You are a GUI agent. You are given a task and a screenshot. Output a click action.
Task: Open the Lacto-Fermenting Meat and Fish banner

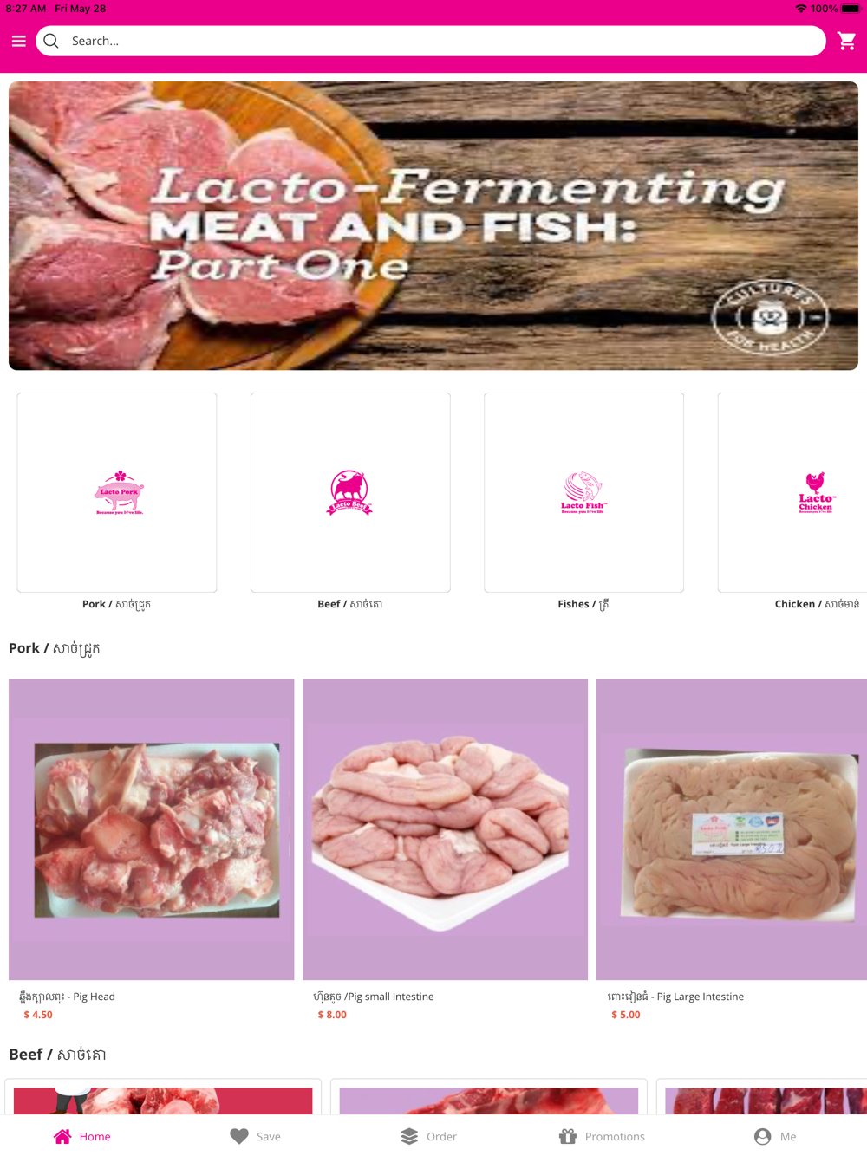point(433,225)
